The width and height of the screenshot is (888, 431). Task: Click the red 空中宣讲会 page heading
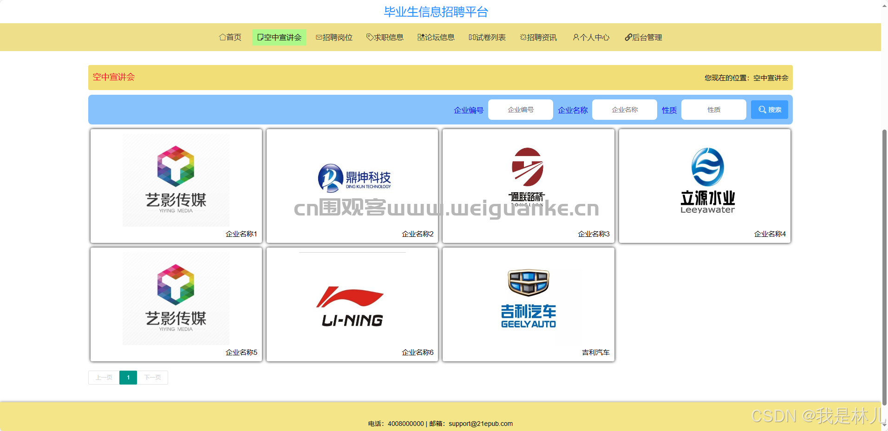114,77
